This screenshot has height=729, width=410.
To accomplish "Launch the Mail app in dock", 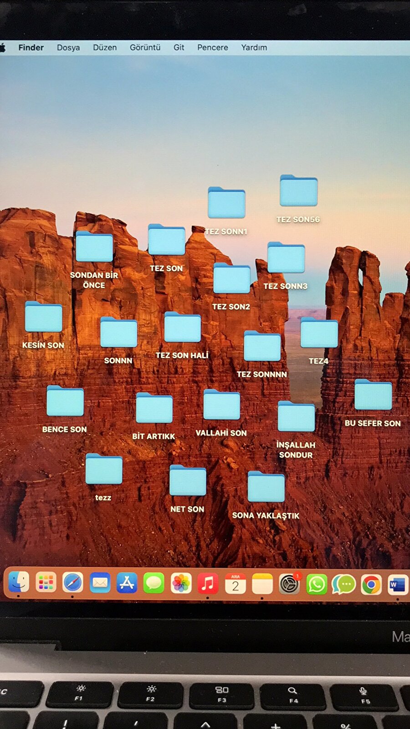I will tap(100, 583).
